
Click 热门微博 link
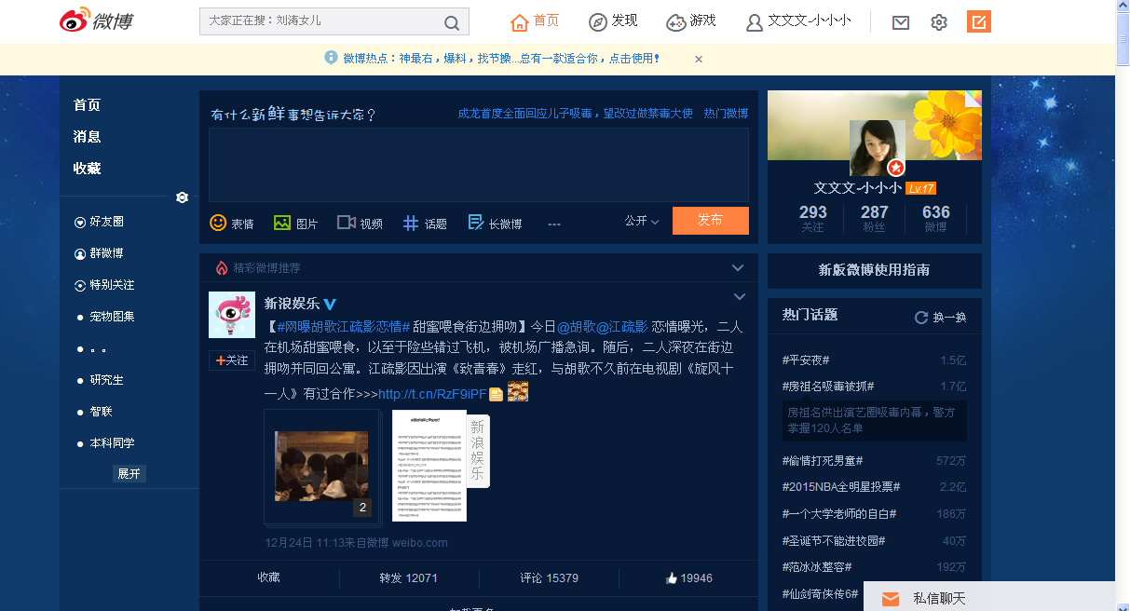point(726,113)
